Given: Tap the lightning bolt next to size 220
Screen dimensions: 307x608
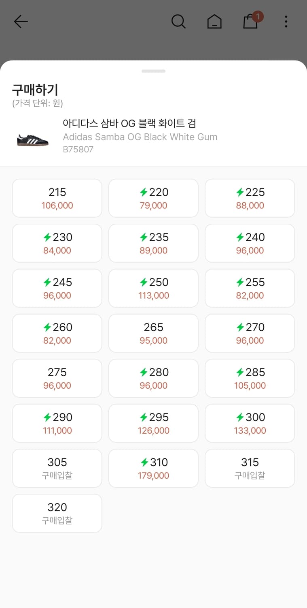Looking at the screenshot, I should (x=144, y=192).
